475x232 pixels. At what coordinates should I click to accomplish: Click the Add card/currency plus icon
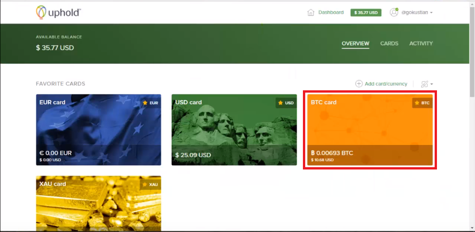[x=359, y=84]
